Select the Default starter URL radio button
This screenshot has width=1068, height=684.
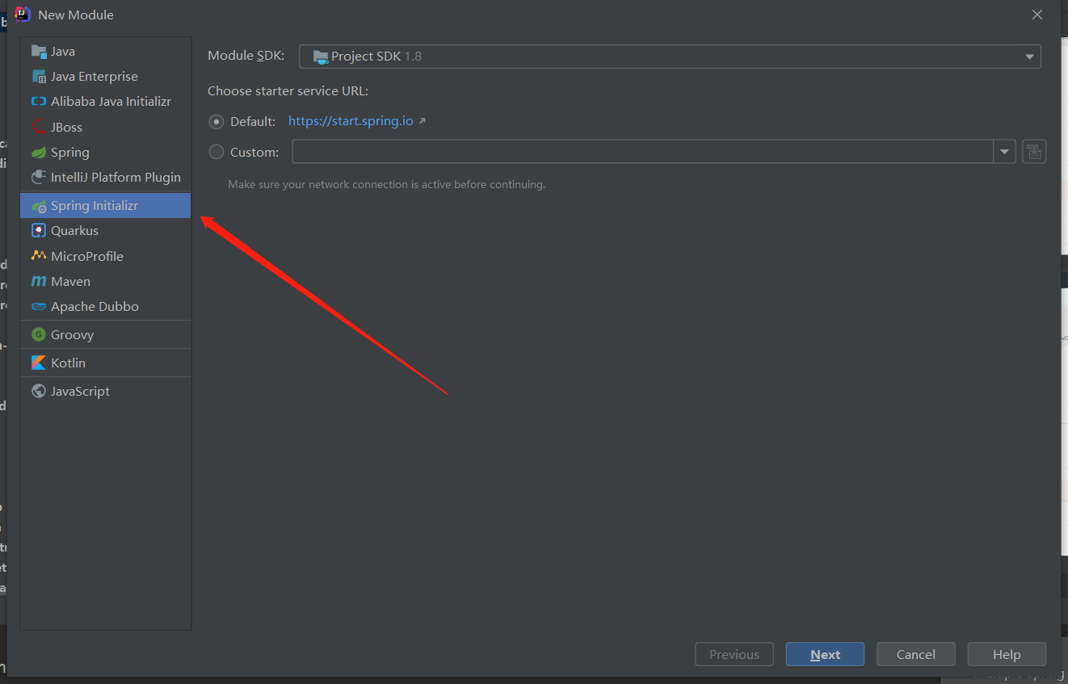pos(217,121)
